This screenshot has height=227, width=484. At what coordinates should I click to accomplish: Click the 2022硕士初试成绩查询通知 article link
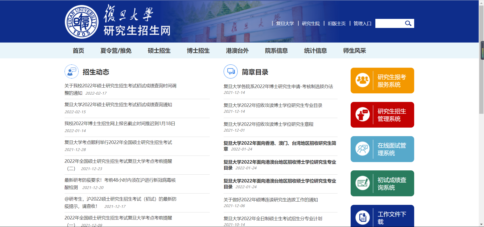118,104
